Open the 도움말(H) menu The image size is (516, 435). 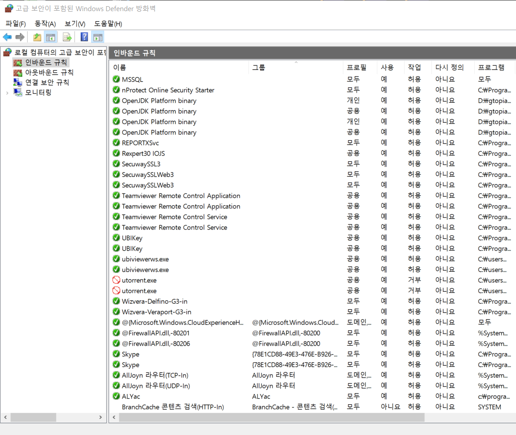(108, 24)
